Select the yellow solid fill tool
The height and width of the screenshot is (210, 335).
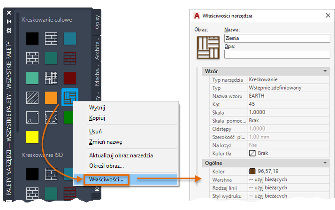pyautogui.click(x=32, y=137)
